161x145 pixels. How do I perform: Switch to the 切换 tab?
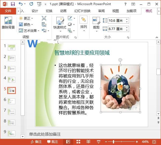pyautogui.click(x=49, y=11)
